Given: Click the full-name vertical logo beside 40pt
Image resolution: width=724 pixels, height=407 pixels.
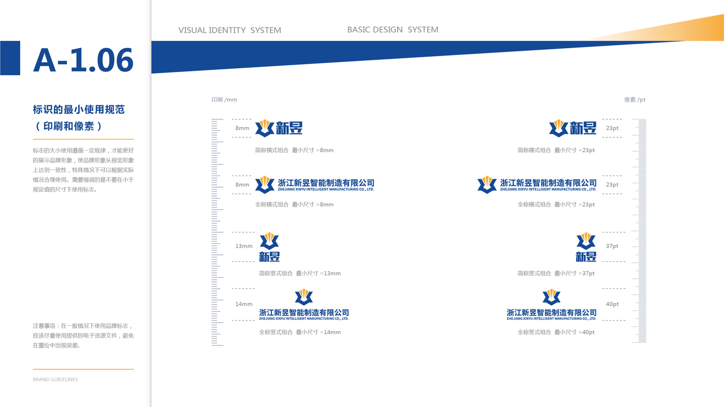Looking at the screenshot, I should [552, 305].
